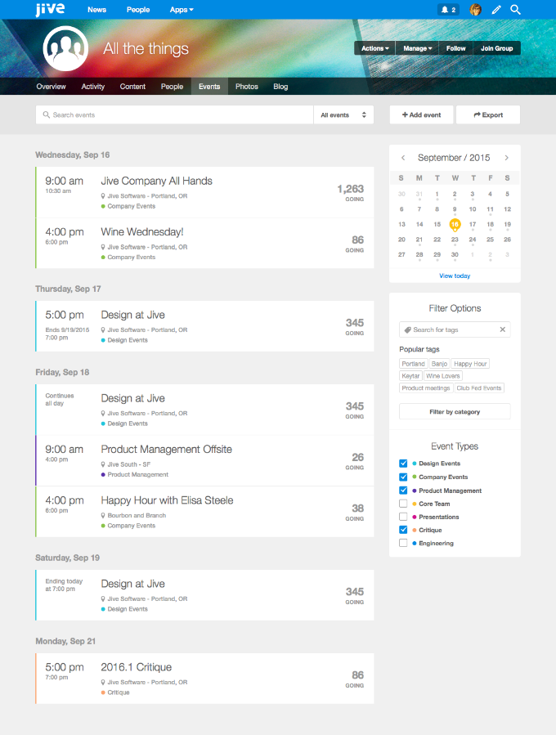The height and width of the screenshot is (735, 556).
Task: Open the user avatar menu
Action: pos(475,9)
